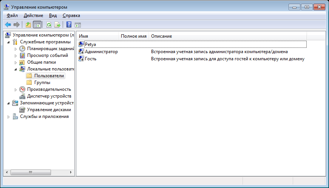Open the Вид menu

click(53, 15)
